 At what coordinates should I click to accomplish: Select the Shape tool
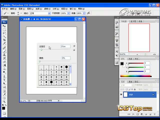(x=4, y=87)
